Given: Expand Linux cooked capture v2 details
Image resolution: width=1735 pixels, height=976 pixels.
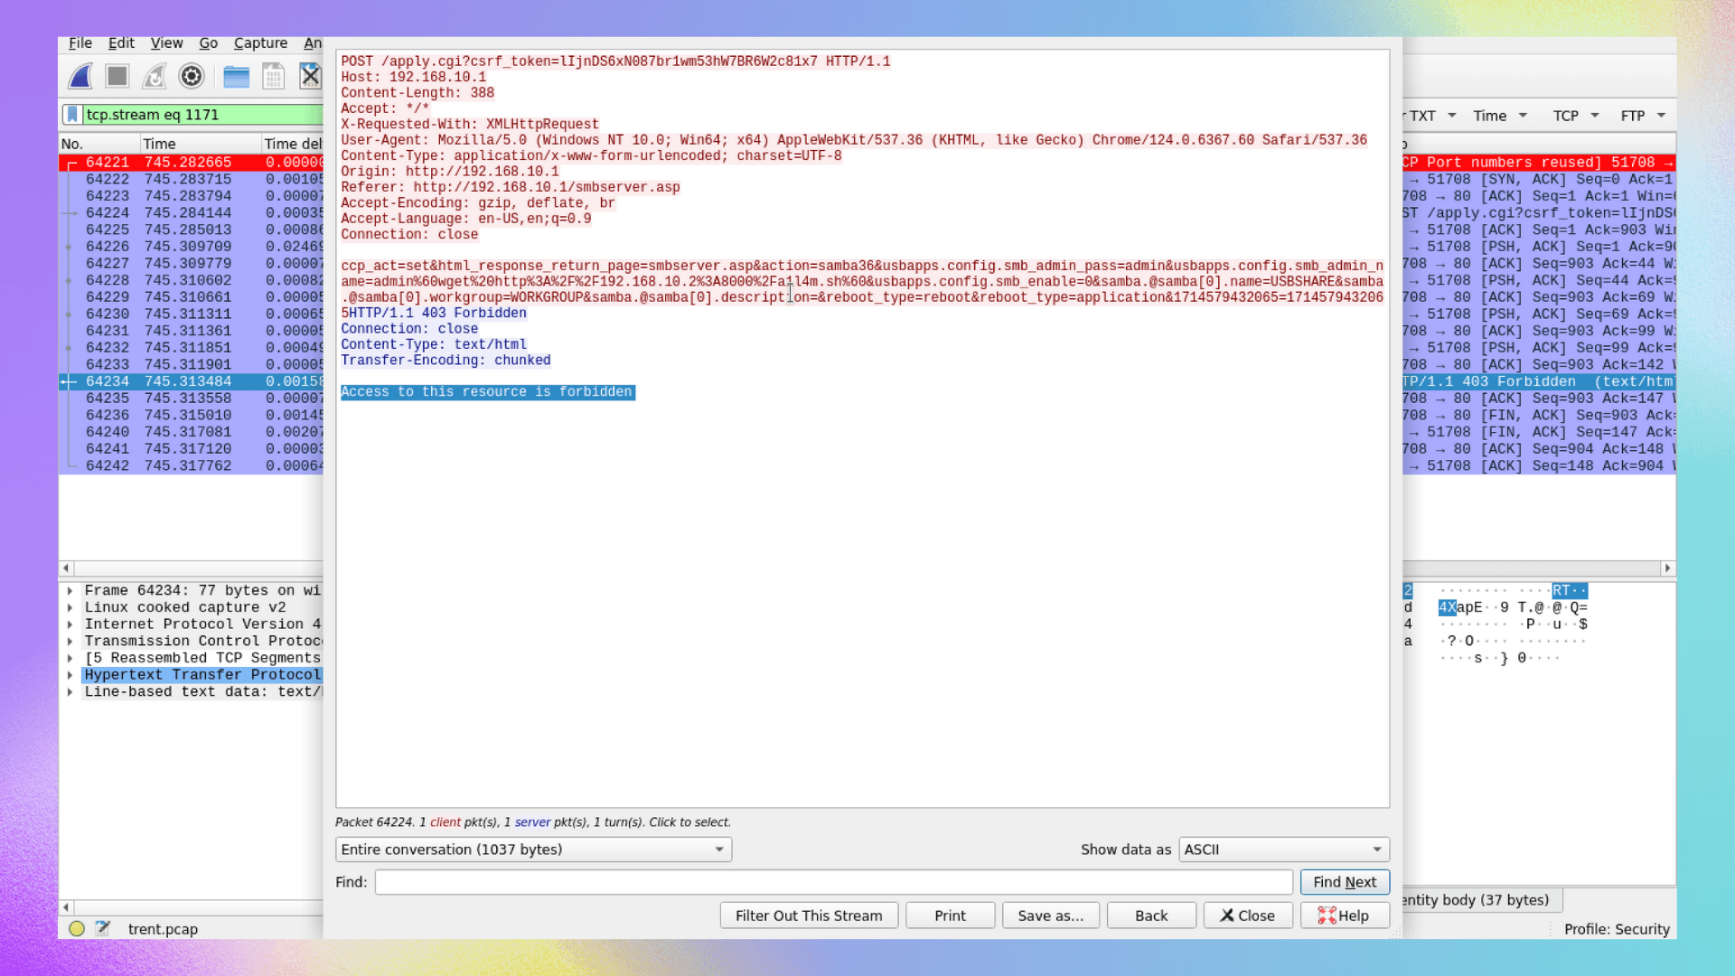Looking at the screenshot, I should [70, 607].
